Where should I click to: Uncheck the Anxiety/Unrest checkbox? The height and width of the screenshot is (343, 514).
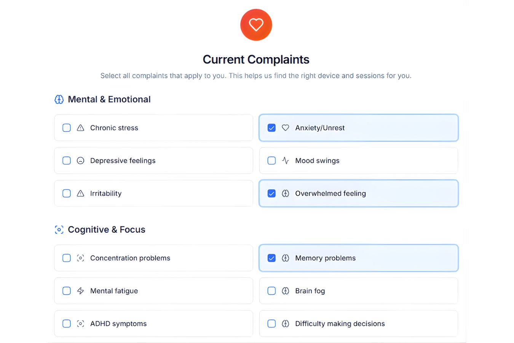pos(271,128)
